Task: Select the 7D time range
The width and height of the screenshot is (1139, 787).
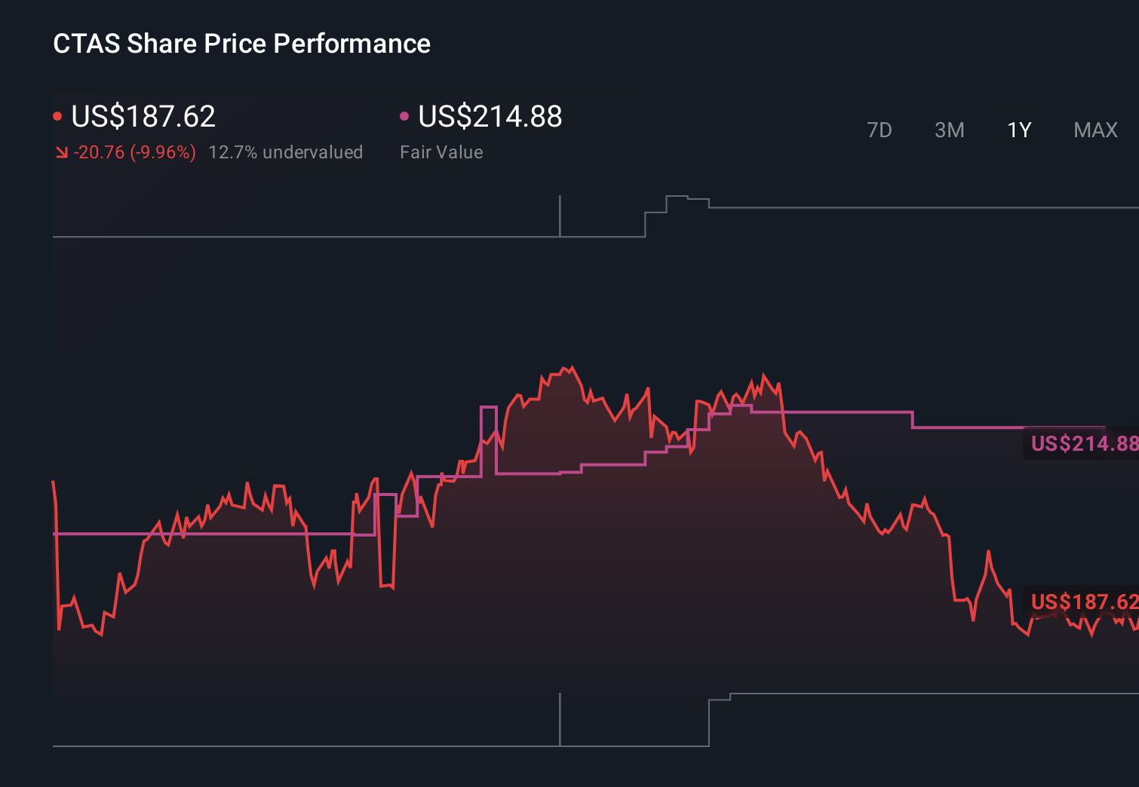Action: click(x=880, y=130)
